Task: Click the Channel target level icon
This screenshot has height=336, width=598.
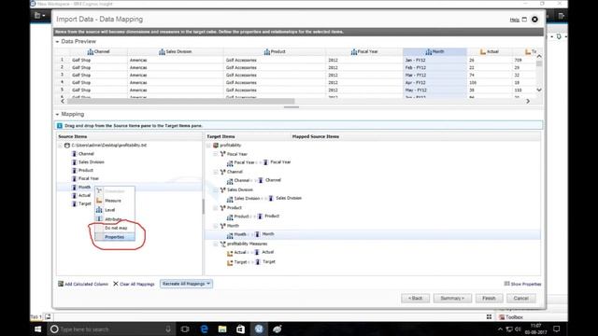Action: [x=230, y=181]
